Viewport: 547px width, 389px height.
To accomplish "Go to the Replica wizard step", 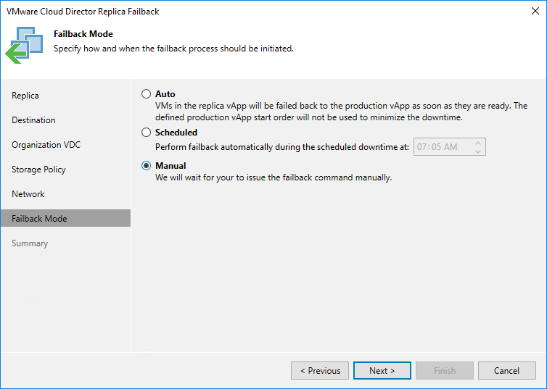I will [25, 96].
